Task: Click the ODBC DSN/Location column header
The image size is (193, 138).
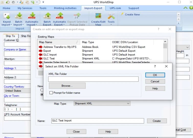Action: (132, 42)
